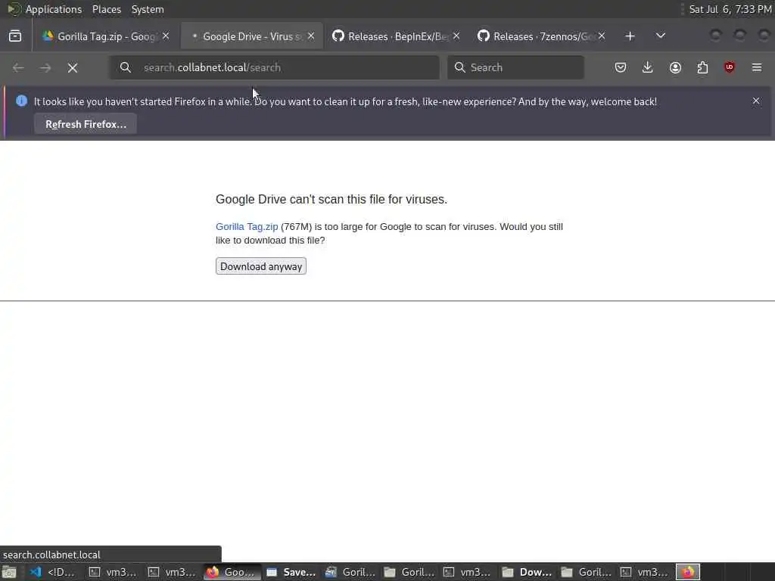This screenshot has height=581, width=775.
Task: Dismiss the Firefox refresh notification bar
Action: (756, 101)
